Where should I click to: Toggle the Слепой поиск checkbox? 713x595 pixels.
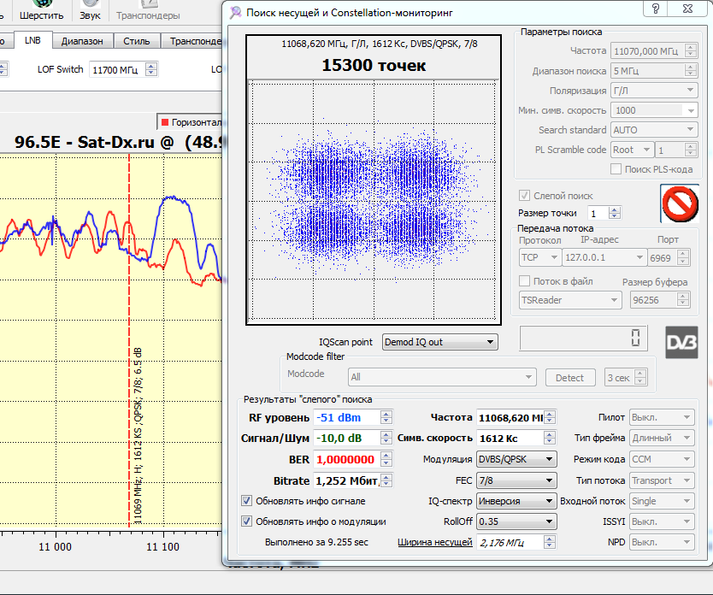[524, 196]
